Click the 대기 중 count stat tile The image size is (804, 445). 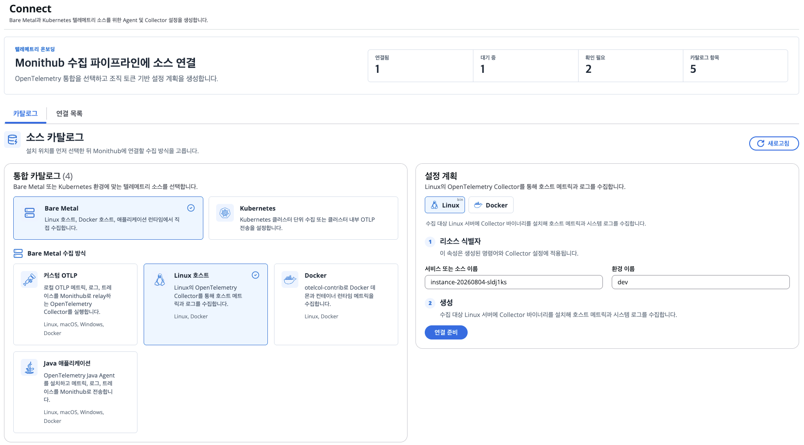pos(526,66)
